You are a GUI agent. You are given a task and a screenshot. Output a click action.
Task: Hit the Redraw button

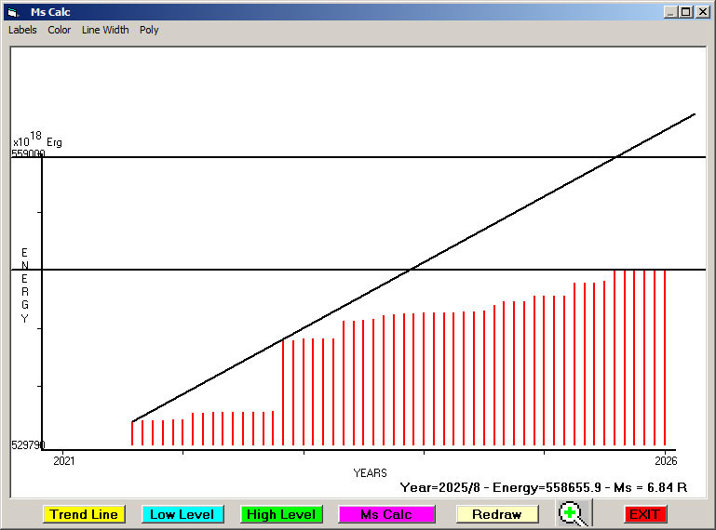click(497, 514)
